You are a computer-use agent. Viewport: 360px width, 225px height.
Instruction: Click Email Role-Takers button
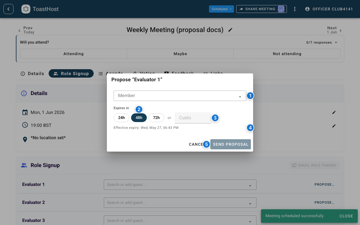tap(314, 165)
